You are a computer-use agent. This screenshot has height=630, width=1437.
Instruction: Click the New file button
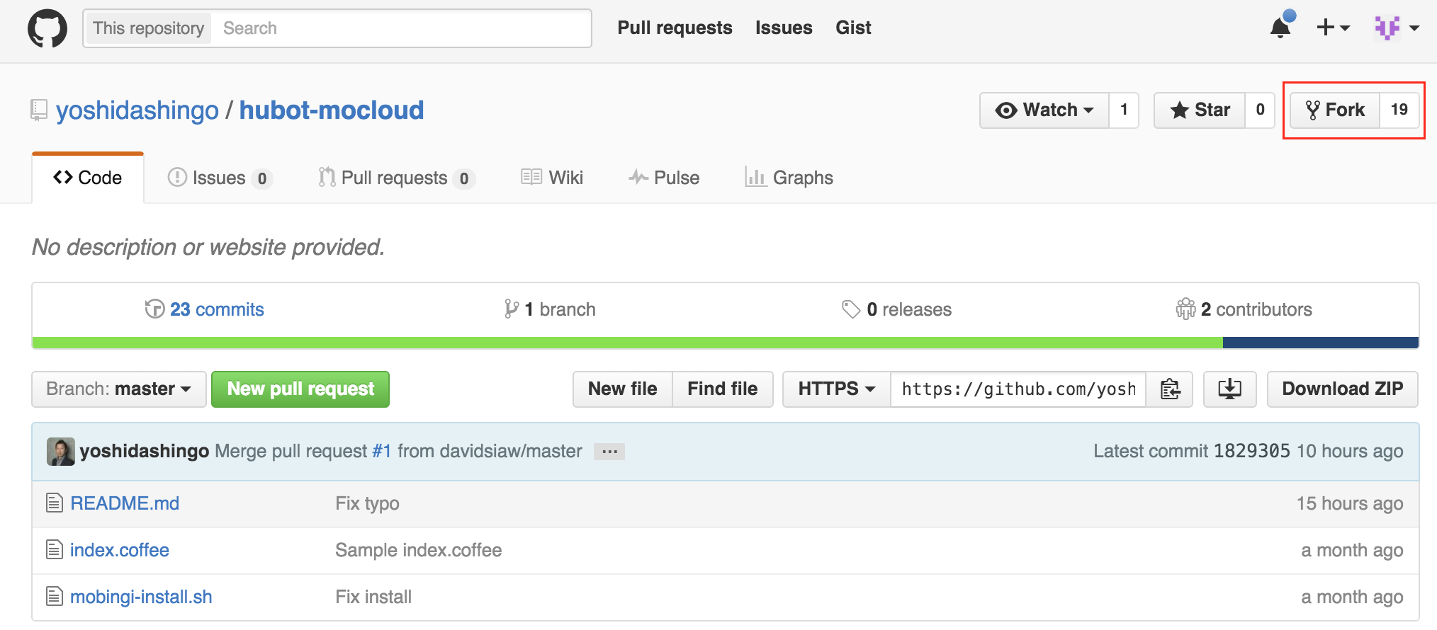click(x=623, y=389)
